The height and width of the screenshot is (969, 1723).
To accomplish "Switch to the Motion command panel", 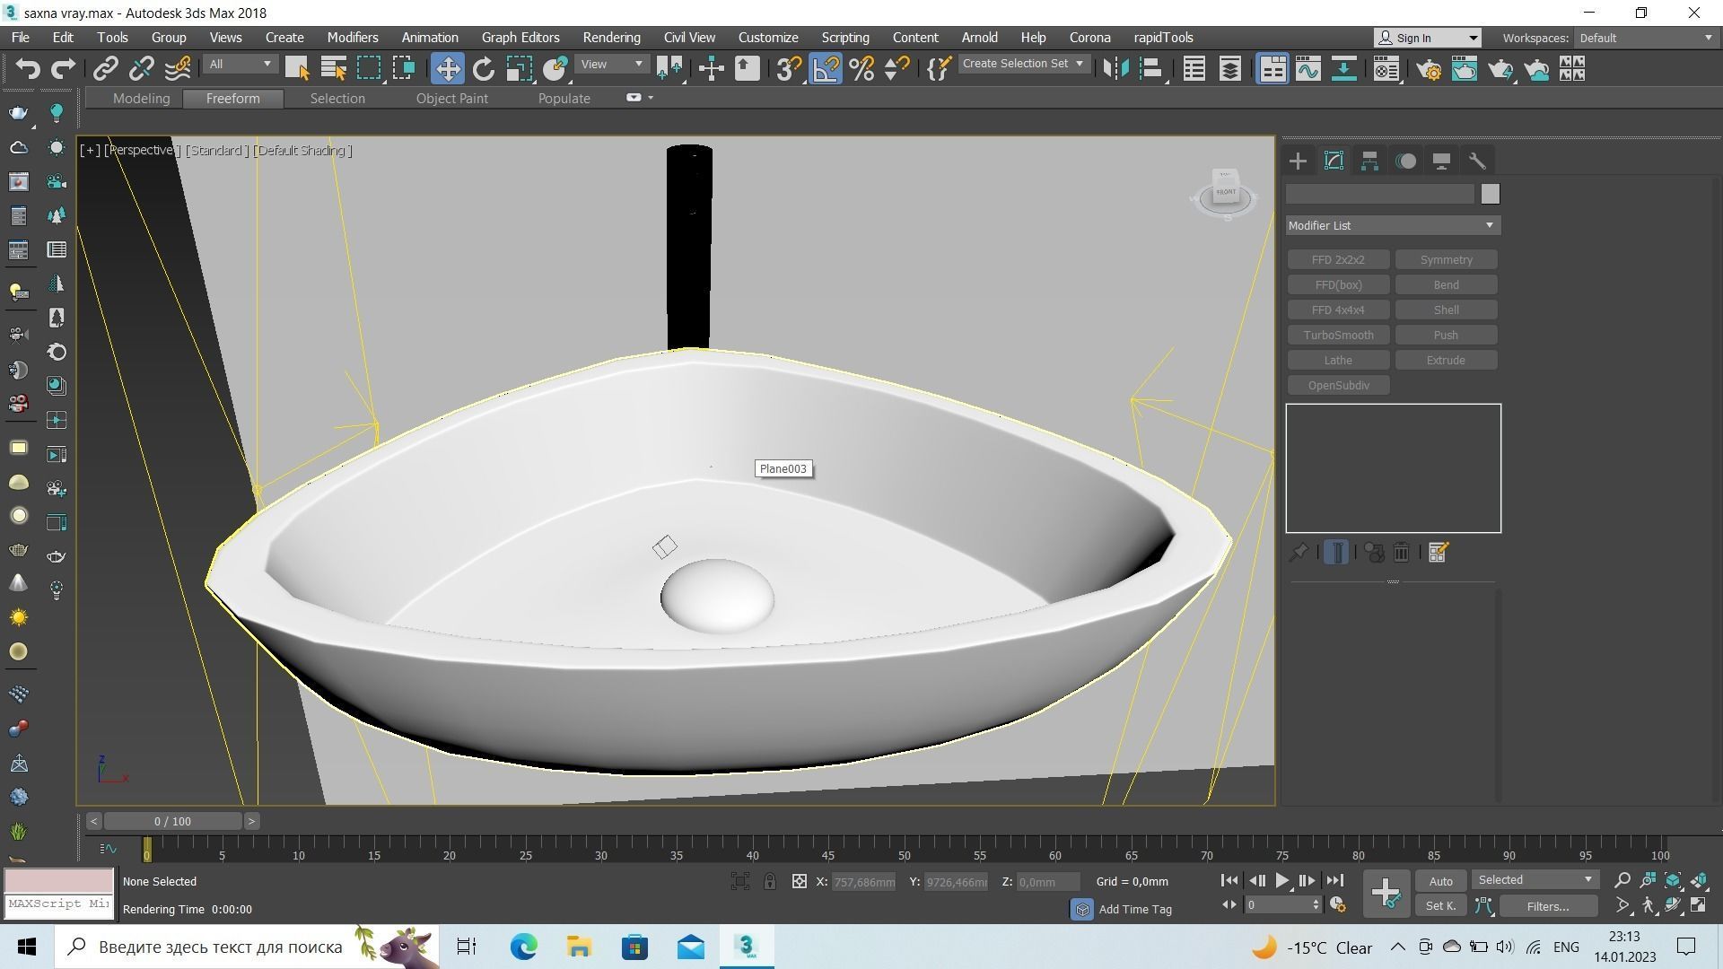I will tap(1405, 161).
